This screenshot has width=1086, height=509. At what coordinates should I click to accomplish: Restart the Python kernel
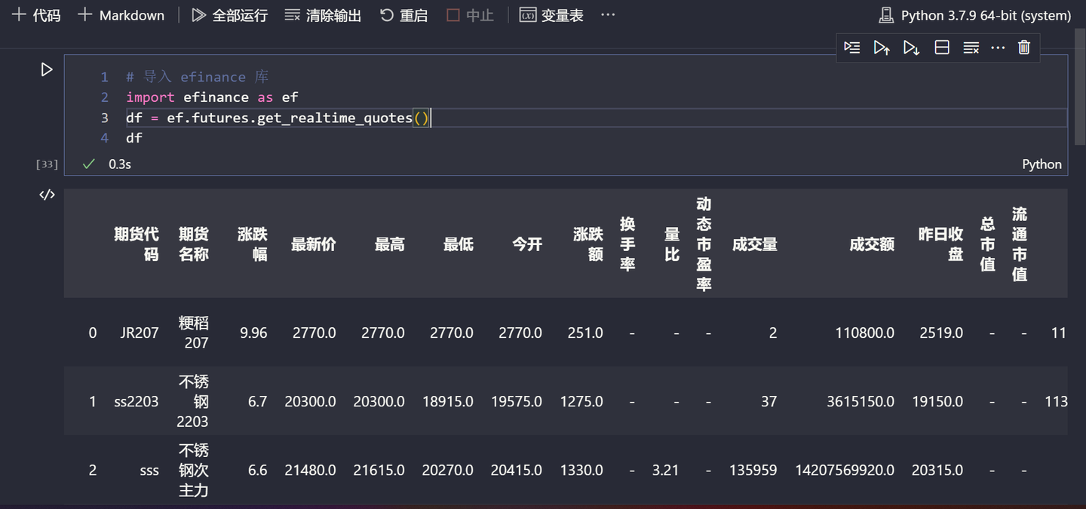pos(403,14)
